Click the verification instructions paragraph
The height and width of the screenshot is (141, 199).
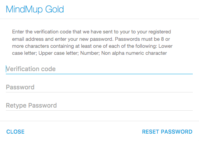click(x=92, y=42)
